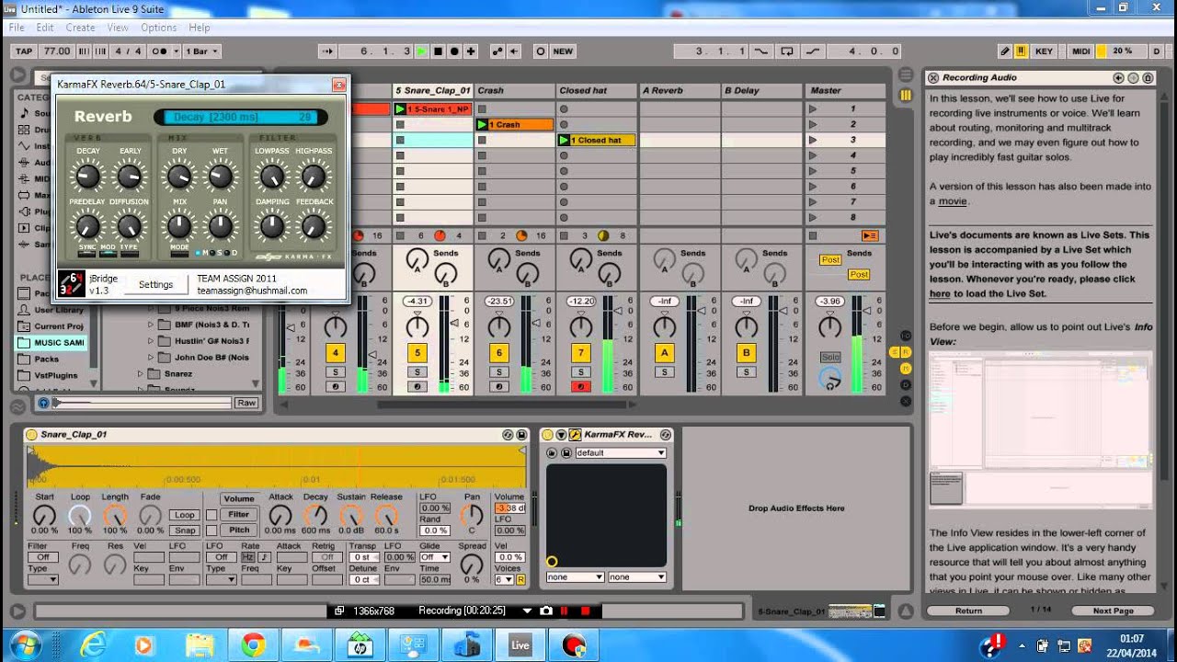This screenshot has height=662, width=1177.
Task: Open the Help menu
Action: (200, 28)
